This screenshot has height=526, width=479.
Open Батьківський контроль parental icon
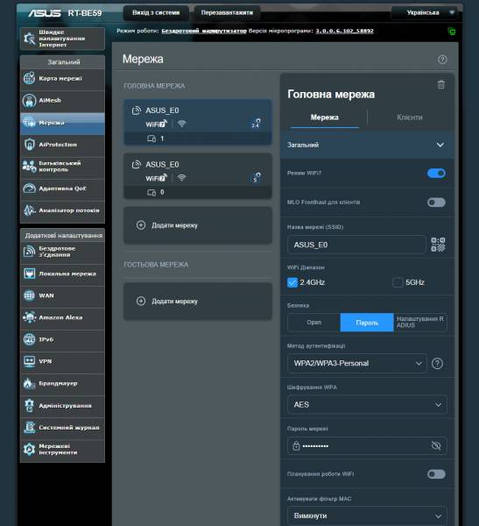(29, 167)
